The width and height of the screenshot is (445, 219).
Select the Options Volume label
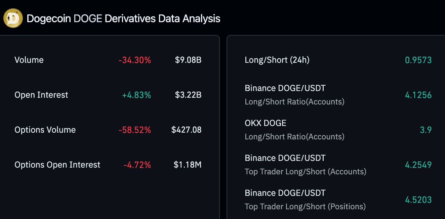click(45, 130)
